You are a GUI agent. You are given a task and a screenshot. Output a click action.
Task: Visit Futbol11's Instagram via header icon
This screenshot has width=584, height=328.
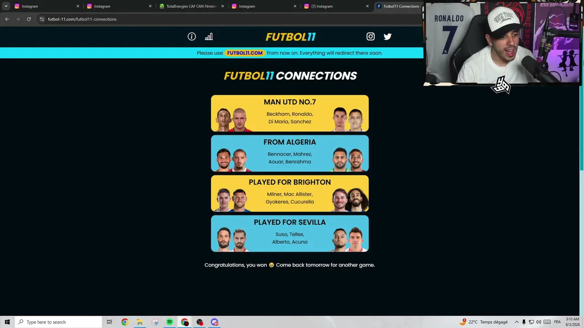(x=370, y=36)
